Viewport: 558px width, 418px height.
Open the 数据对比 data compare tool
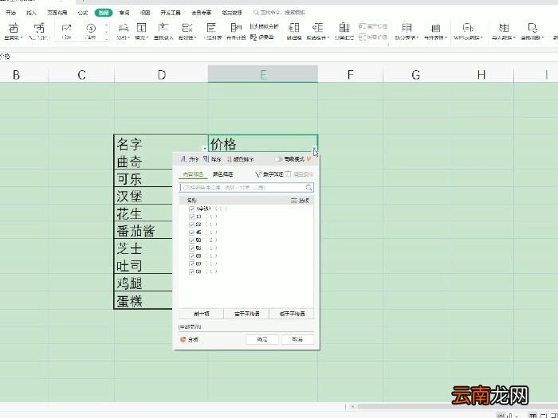point(39,31)
